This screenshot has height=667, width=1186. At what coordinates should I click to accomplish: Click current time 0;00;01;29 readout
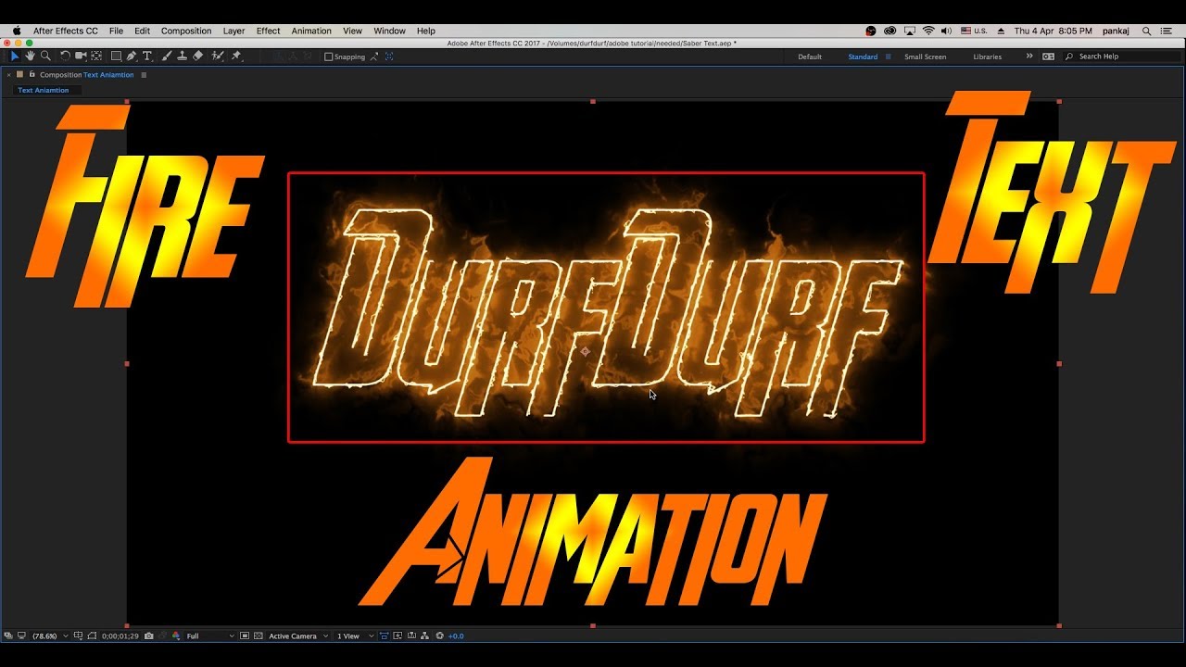[120, 636]
